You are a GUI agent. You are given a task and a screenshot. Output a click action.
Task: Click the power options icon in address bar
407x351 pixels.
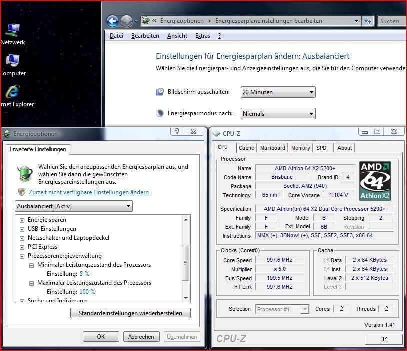pyautogui.click(x=146, y=21)
